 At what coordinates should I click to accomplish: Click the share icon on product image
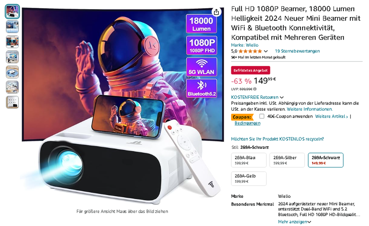tap(216, 12)
